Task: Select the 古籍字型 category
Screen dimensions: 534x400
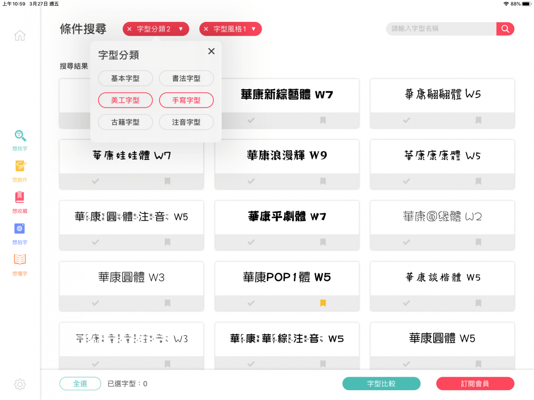Action: point(125,122)
